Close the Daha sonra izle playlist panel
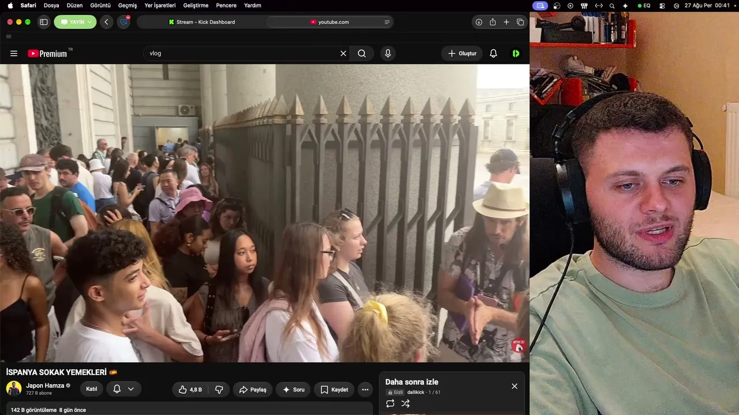739x415 pixels. pos(514,386)
